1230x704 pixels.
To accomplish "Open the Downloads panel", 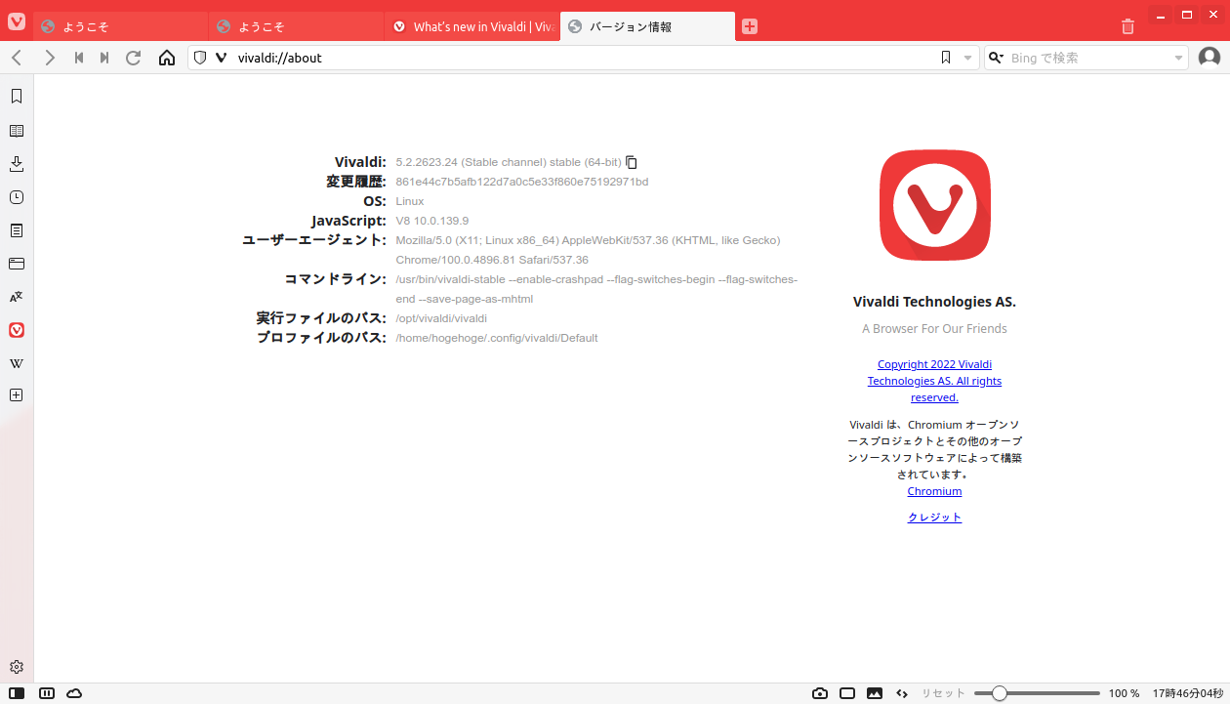I will (17, 164).
